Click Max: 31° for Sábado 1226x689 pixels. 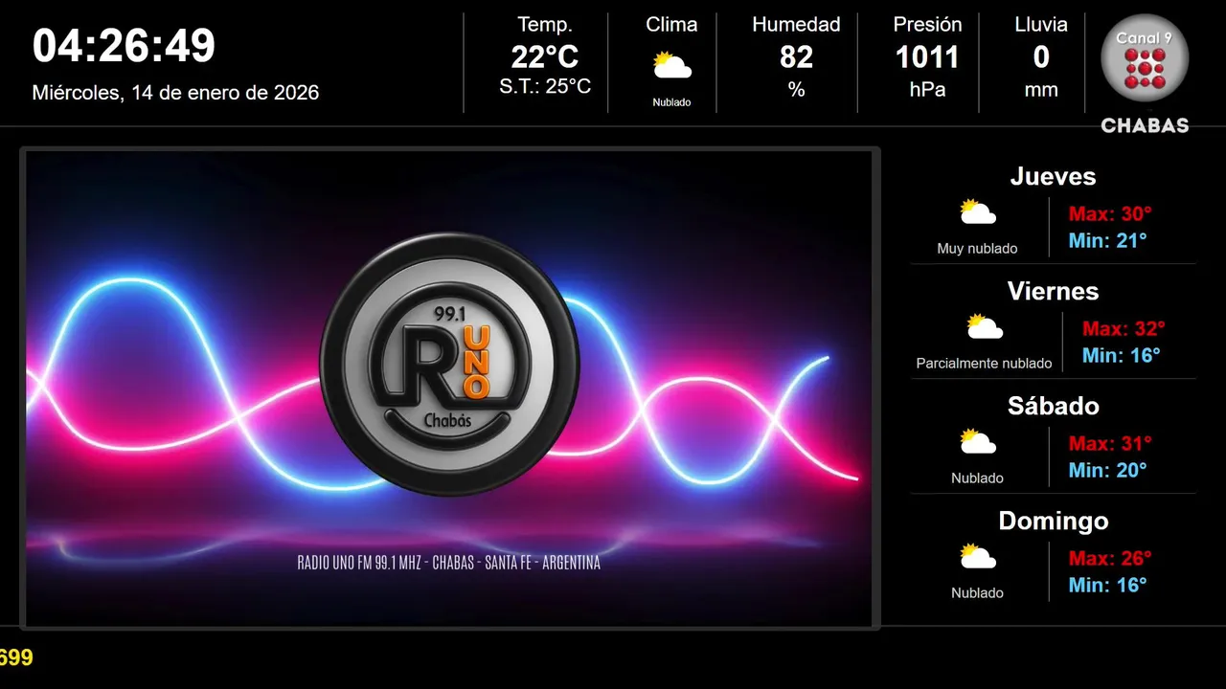coord(1110,443)
